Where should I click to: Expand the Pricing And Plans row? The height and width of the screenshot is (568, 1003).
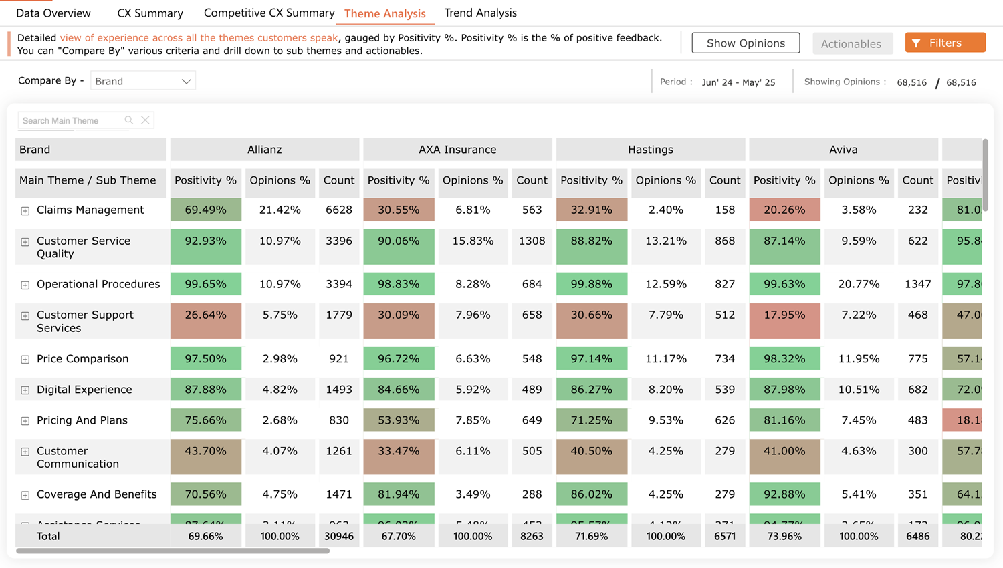[25, 421]
